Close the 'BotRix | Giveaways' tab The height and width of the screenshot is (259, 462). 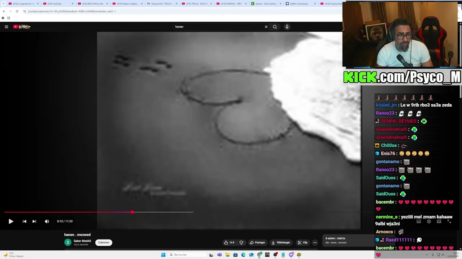click(x=315, y=4)
